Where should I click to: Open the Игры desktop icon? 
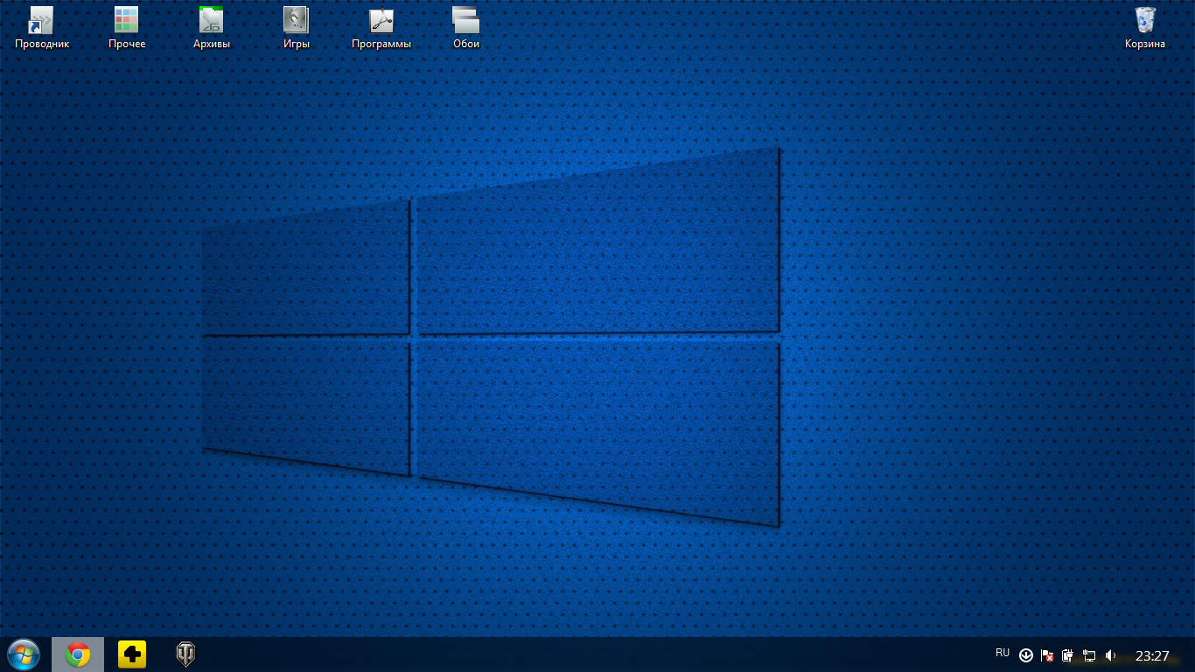pos(297,28)
